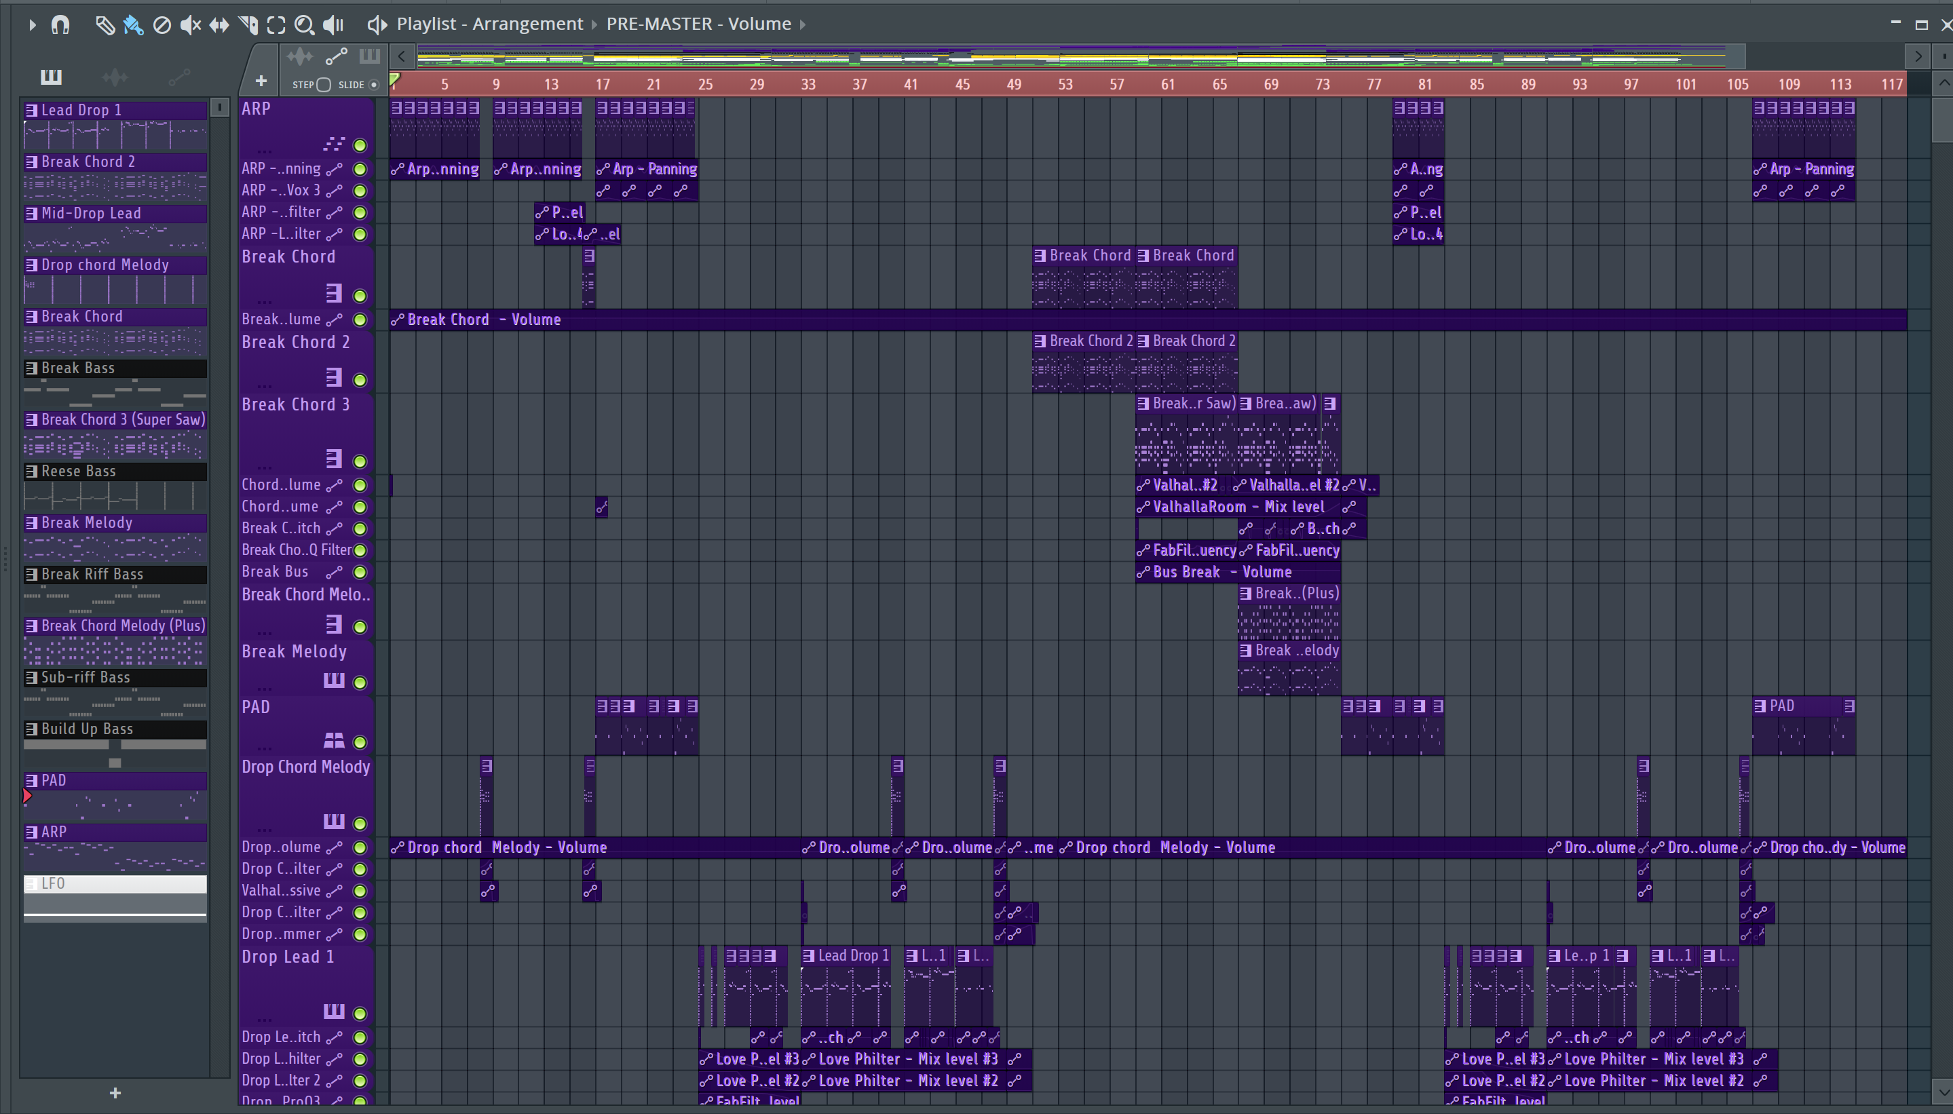This screenshot has width=1953, height=1114.
Task: Toggle the STEP editing checkbox
Action: pyautogui.click(x=324, y=85)
